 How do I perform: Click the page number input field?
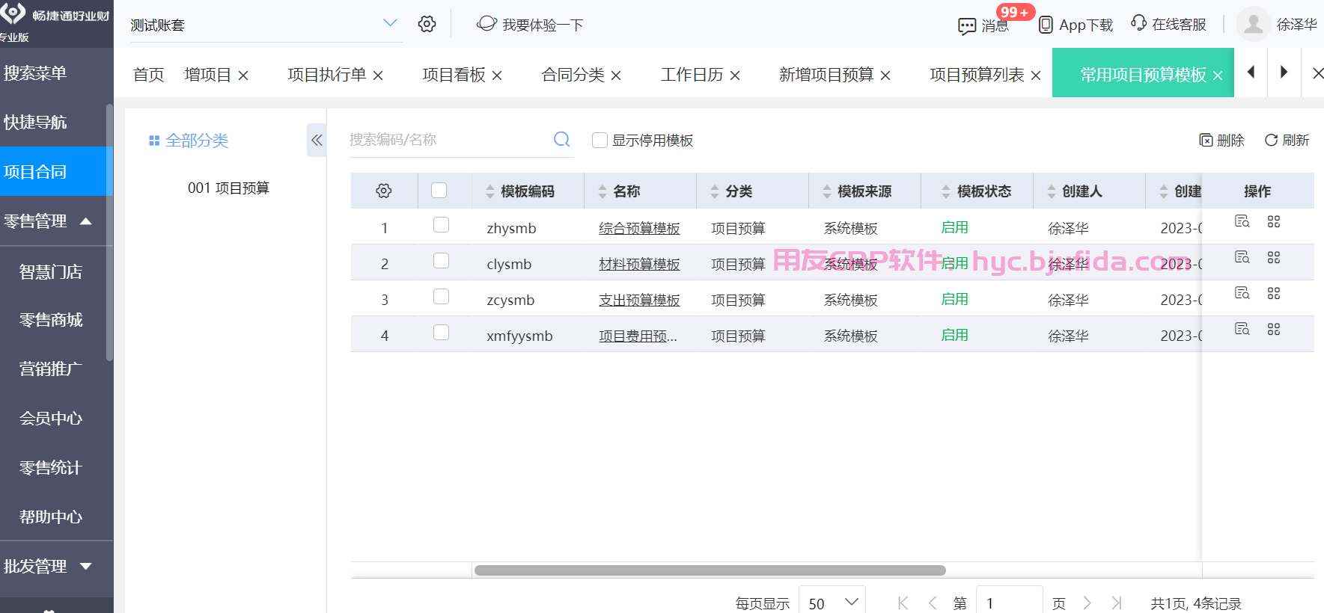1009,603
